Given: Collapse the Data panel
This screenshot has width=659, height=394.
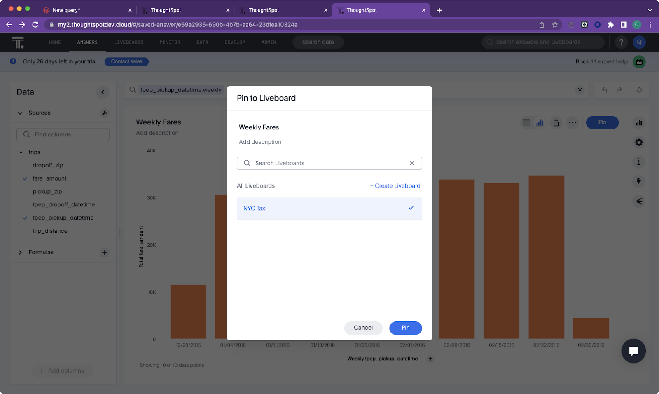Looking at the screenshot, I should tap(103, 92).
